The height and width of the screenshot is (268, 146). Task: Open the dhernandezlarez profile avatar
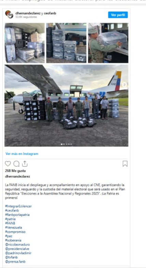pyautogui.click(x=9, y=14)
